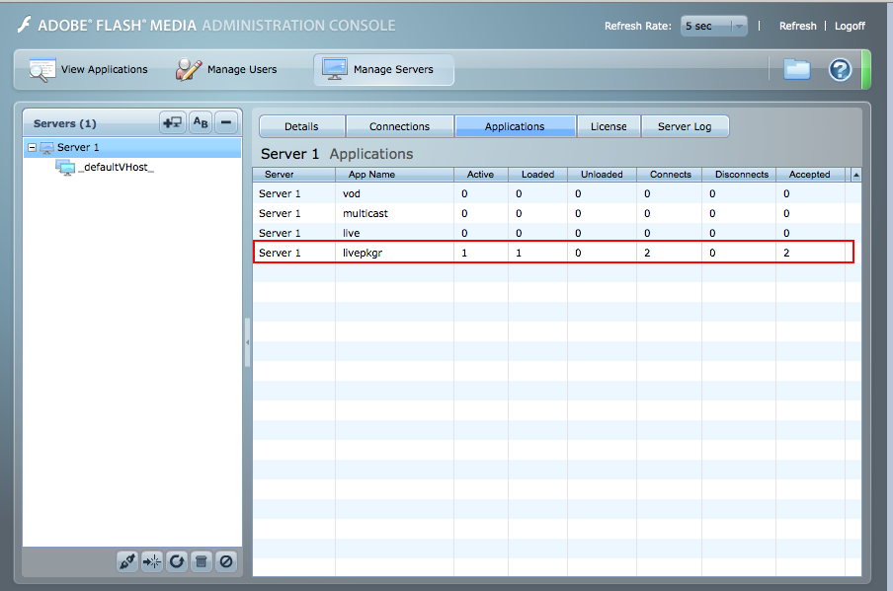Click the splitter collapse handle between panels
Image resolution: width=893 pixels, height=591 pixels.
tap(247, 342)
